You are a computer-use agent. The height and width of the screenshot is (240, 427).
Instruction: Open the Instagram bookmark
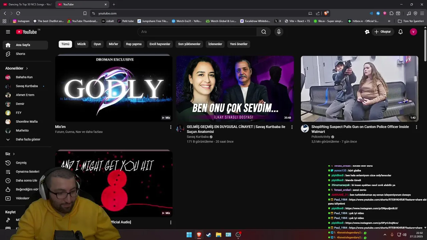21,21
